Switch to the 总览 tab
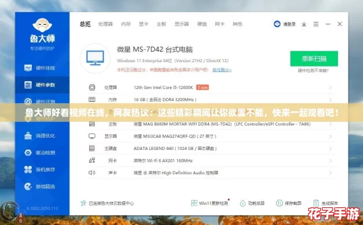The height and width of the screenshot is (225, 363). [85, 24]
